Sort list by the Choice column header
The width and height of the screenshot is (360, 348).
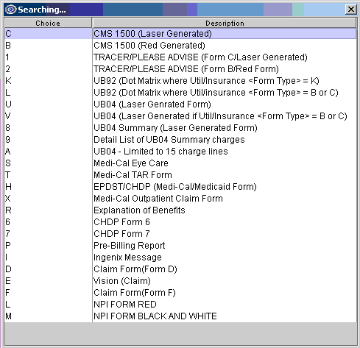pos(48,23)
